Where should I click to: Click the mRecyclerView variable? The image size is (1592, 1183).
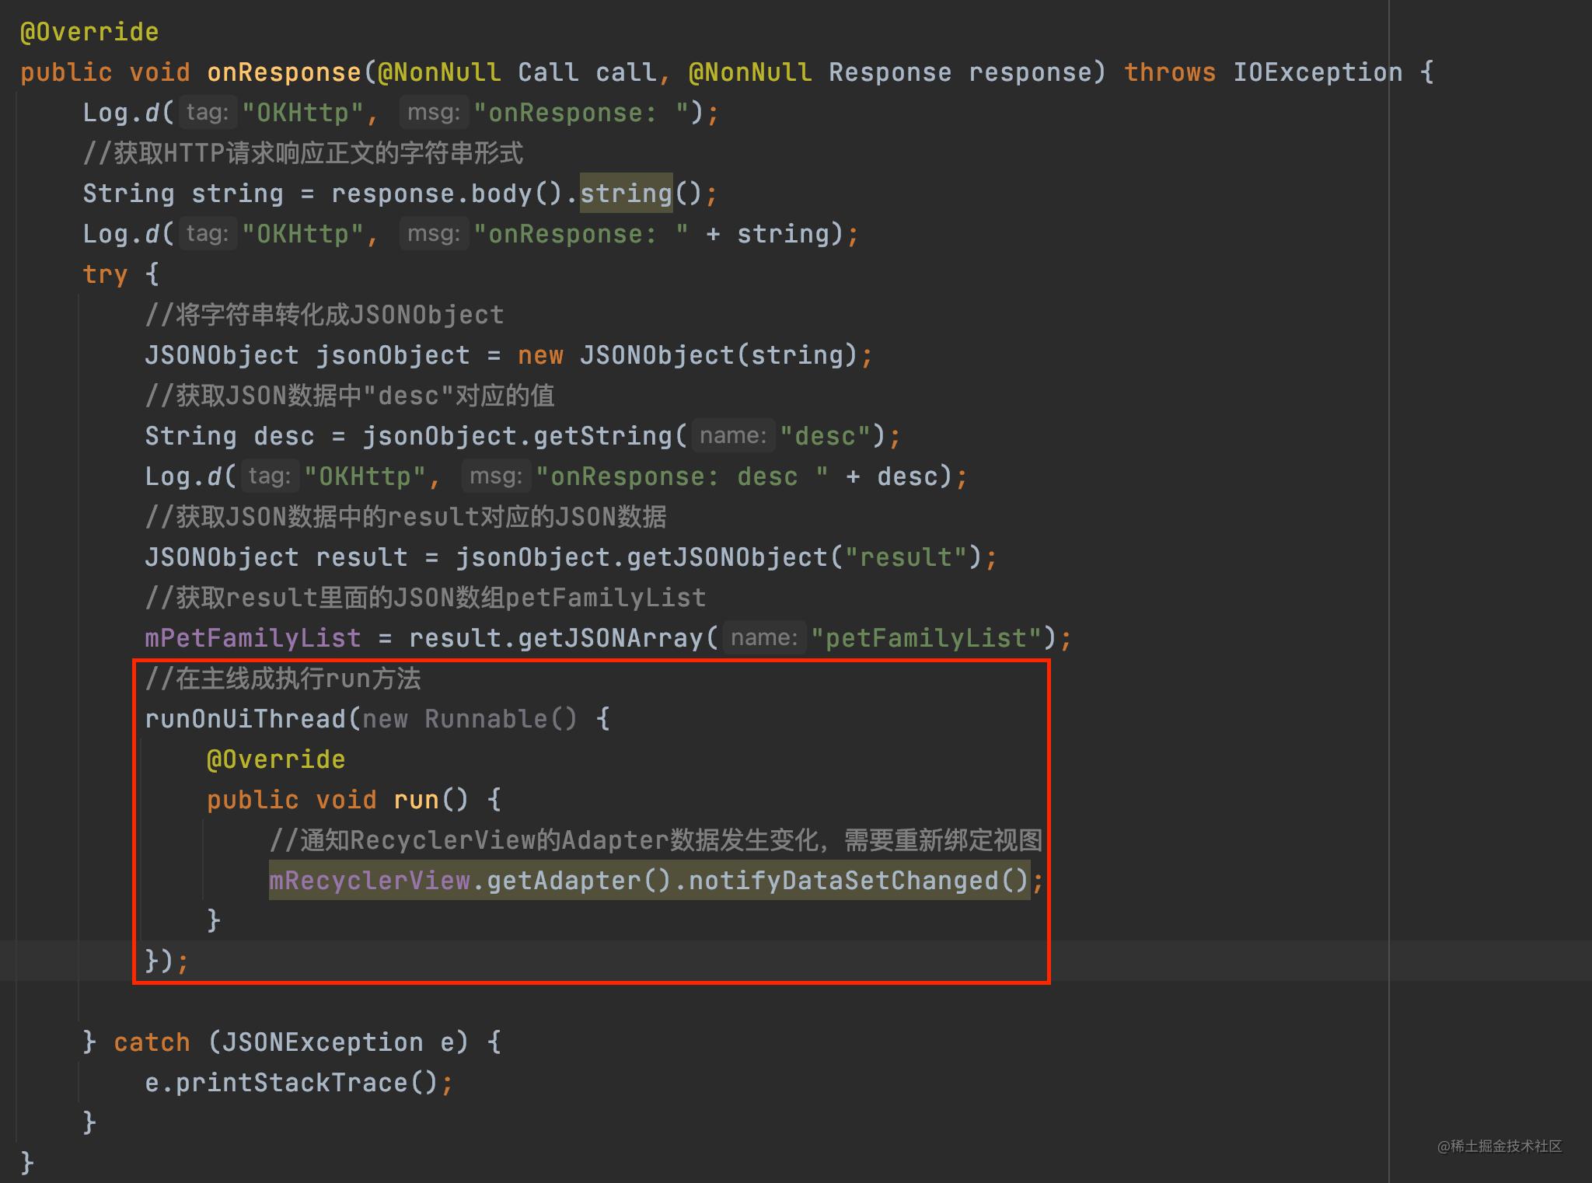(369, 881)
